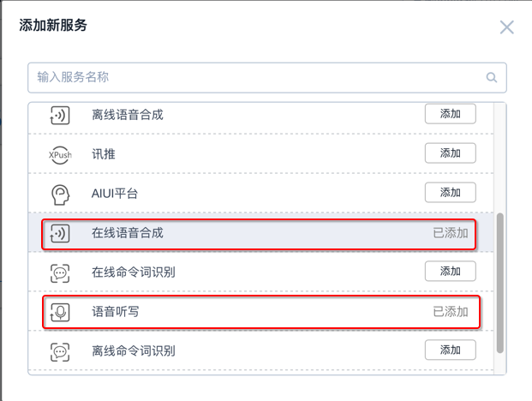
Task: Click 已添加 status for 在线语音合成
Action: point(450,233)
